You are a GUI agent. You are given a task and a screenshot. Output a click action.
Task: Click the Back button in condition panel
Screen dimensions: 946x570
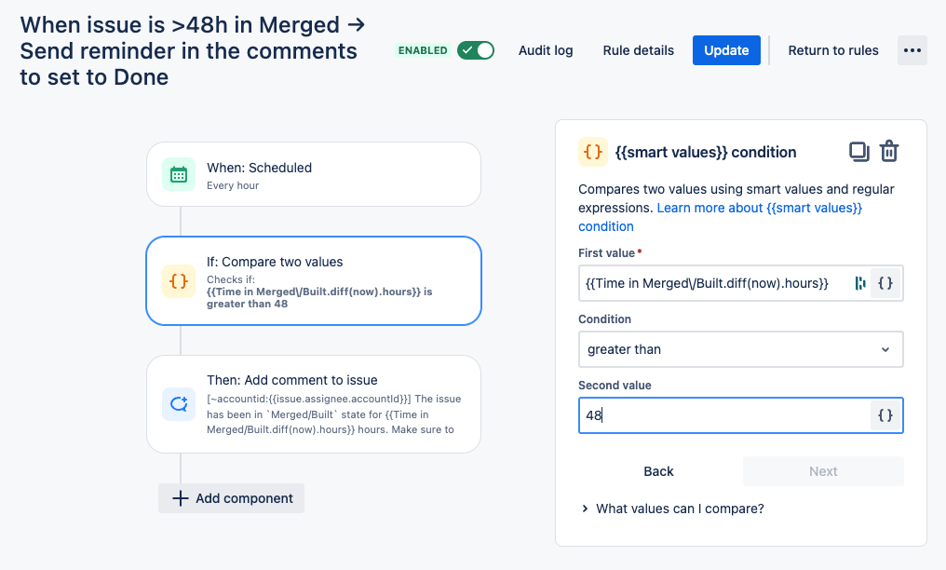[658, 471]
